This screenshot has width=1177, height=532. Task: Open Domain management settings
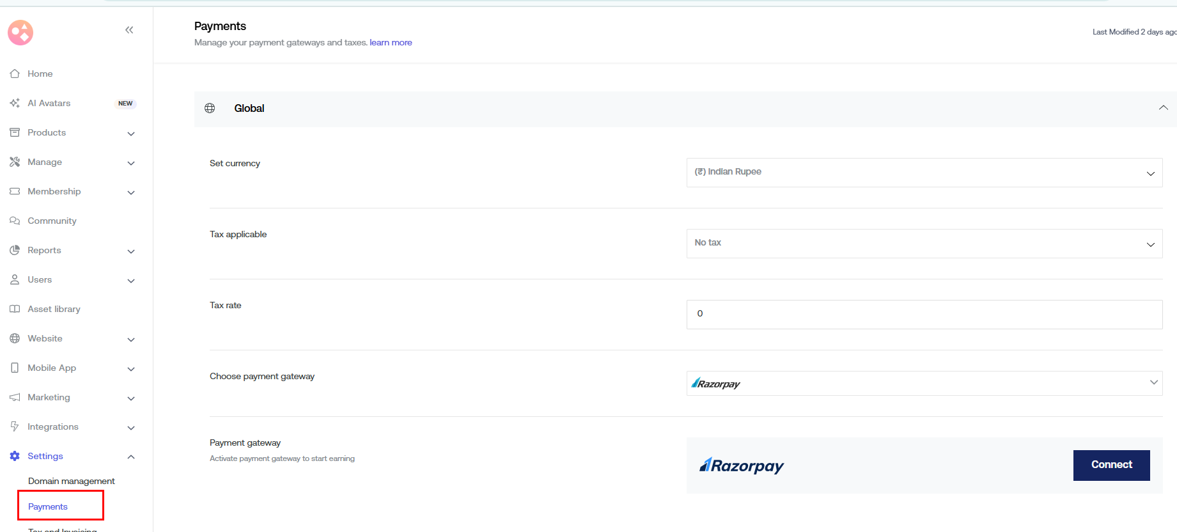coord(72,481)
